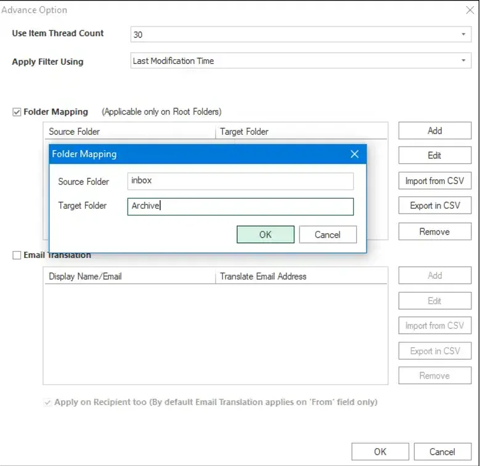Expand the Use Item Thread Count dropdown
Image resolution: width=480 pixels, height=466 pixels.
coord(463,34)
